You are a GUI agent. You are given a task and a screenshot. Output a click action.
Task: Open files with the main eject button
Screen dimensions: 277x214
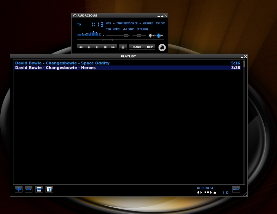pyautogui.click(x=123, y=47)
